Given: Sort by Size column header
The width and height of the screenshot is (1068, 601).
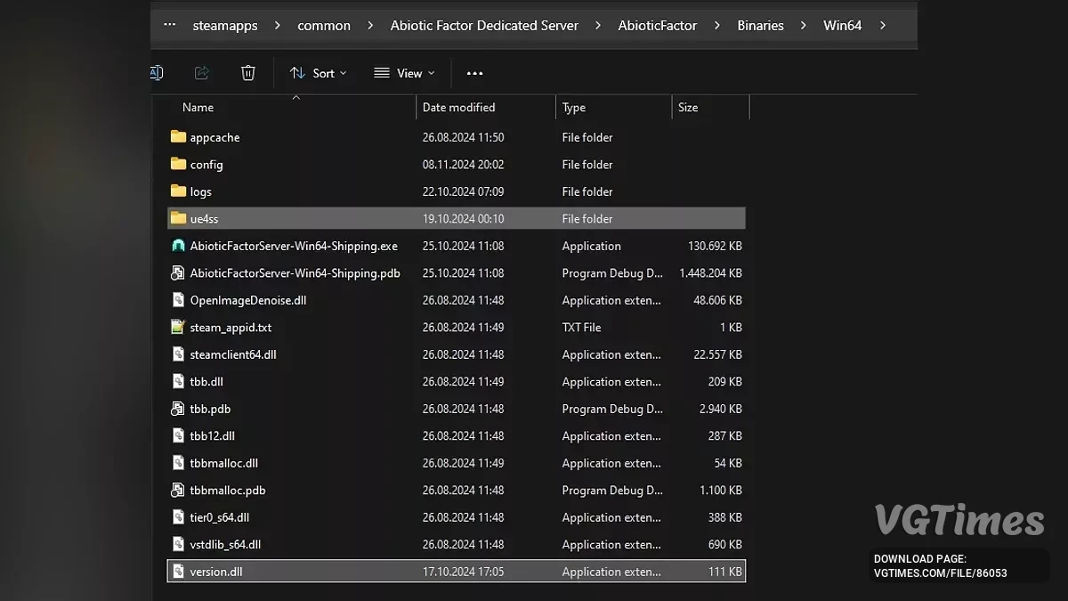Looking at the screenshot, I should click(x=688, y=108).
